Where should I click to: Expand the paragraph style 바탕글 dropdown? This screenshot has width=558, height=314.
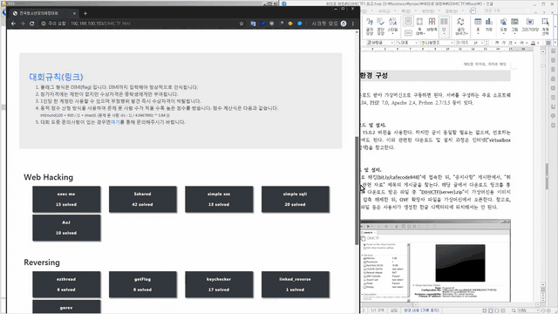pyautogui.click(x=380, y=43)
